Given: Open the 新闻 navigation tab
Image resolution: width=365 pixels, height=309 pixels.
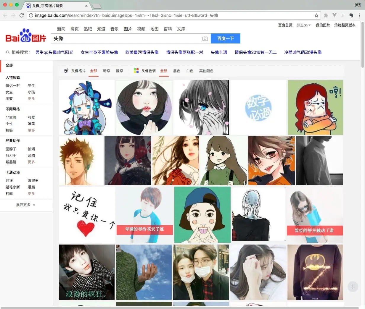Looking at the screenshot, I should coord(61,29).
